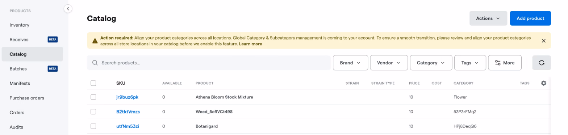Go to Inventory in sidebar
This screenshot has height=135, width=568.
[x=20, y=25]
